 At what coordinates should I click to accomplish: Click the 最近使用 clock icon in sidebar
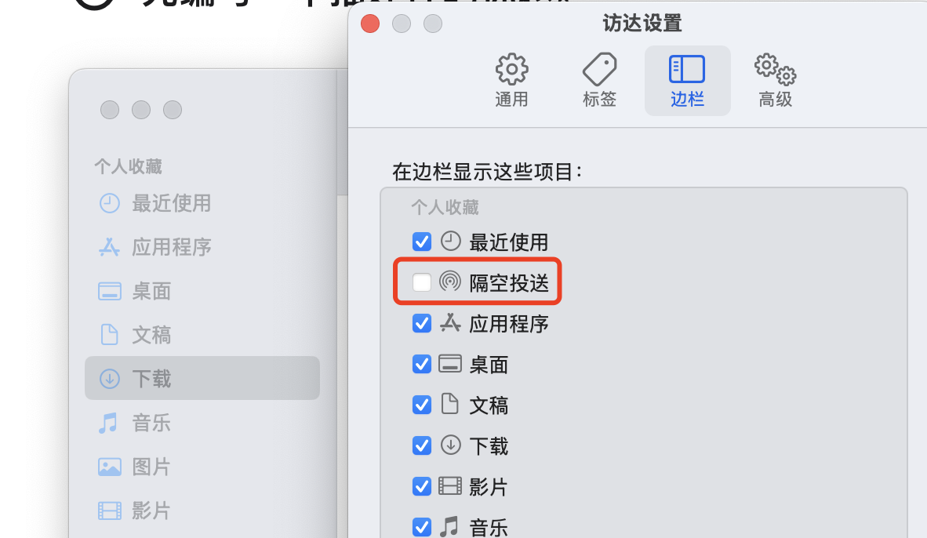[109, 203]
